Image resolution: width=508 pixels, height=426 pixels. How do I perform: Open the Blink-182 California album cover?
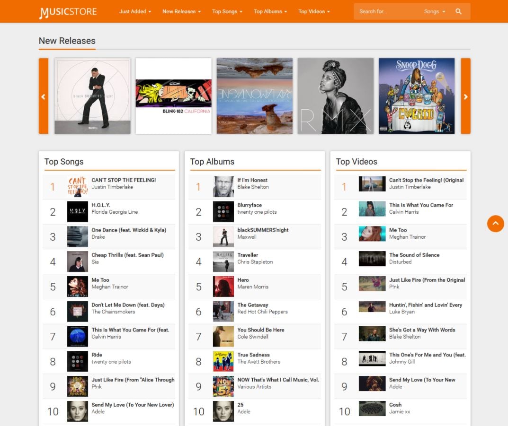pyautogui.click(x=174, y=96)
